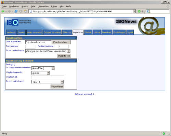Go forward with the grey arrow
The height and width of the screenshot is (136, 171).
pos(9,11)
